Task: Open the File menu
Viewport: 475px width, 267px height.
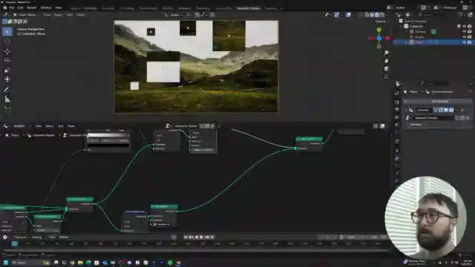Action: coord(12,7)
